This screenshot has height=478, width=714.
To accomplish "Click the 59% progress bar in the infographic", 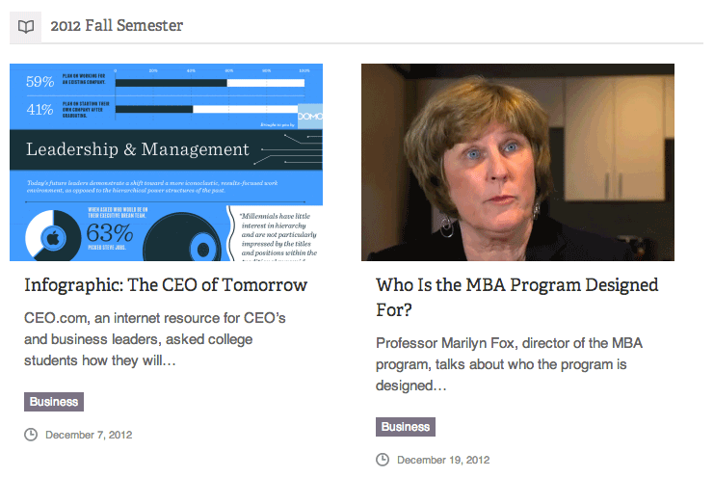I will tap(210, 83).
